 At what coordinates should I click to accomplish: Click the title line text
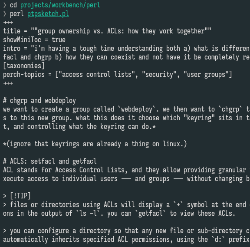pyautogui.click(x=107, y=31)
